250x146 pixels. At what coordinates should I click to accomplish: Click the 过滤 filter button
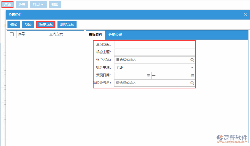(x=7, y=4)
